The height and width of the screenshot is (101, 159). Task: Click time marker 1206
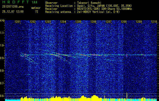tap(93, 21)
